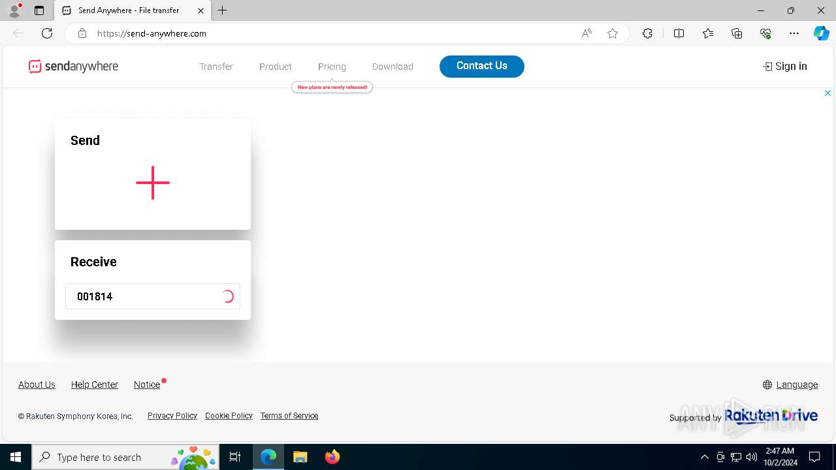Open the Cookie Policy
836x470 pixels.
229,416
